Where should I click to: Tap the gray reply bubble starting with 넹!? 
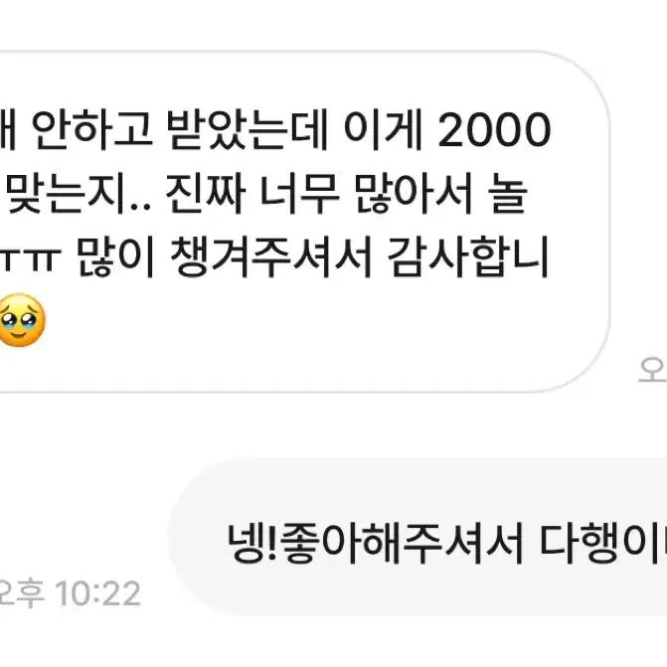pos(418,537)
